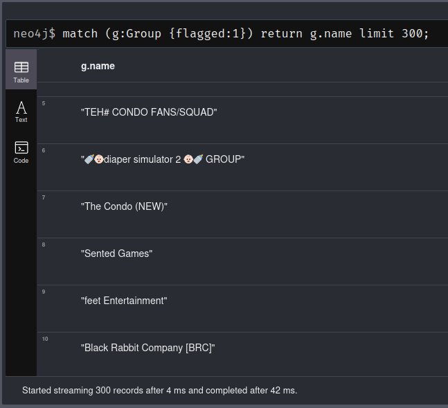The image size is (448, 408).
Task: Select the "Black Rabbit Company [BRC]" cell
Action: tap(147, 348)
